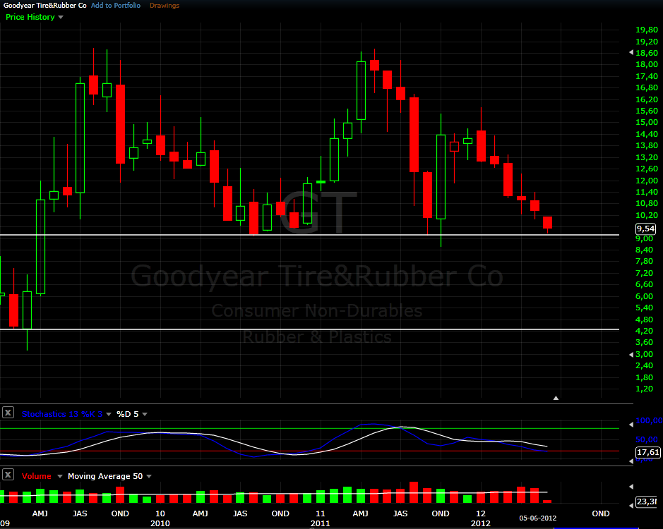Click the 09 label on time axis

click(5, 523)
